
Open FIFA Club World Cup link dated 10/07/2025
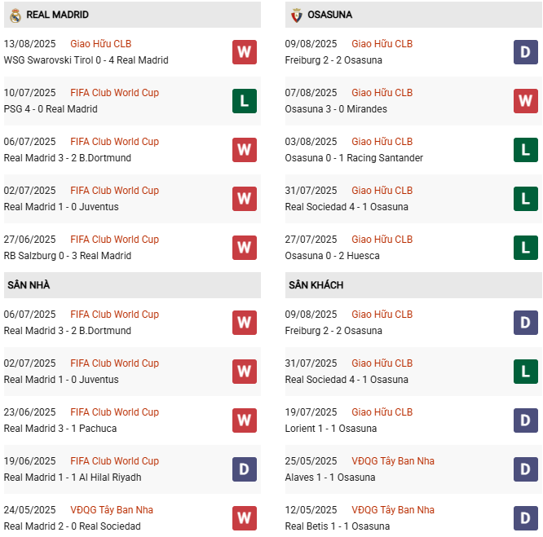click(114, 93)
